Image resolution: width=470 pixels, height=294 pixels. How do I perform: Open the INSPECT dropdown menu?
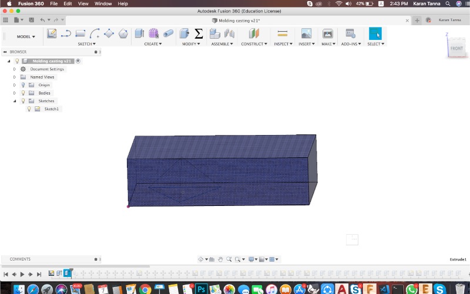pyautogui.click(x=283, y=44)
